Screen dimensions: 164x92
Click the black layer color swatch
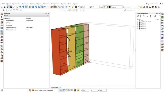tap(109, 7)
